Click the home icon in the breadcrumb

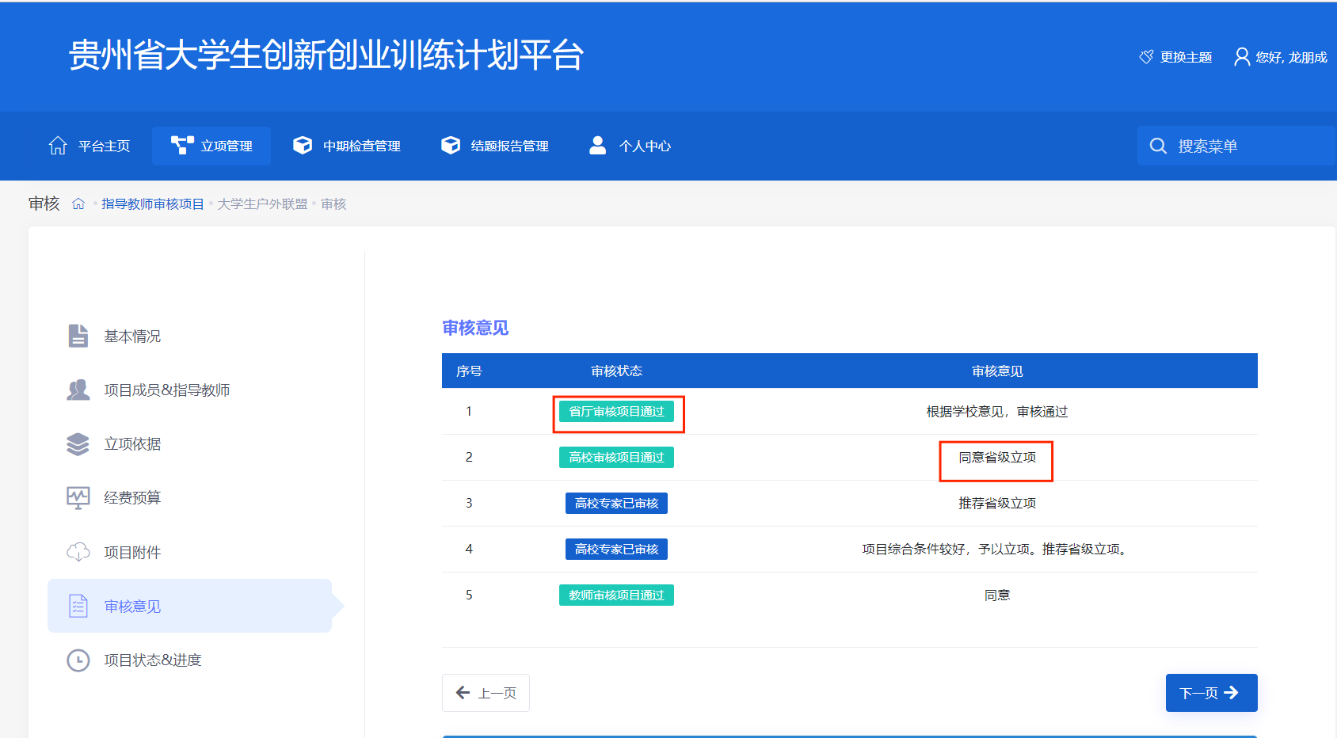[78, 204]
